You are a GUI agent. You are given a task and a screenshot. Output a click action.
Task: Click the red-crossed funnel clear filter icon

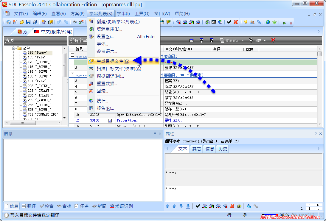tap(273, 40)
